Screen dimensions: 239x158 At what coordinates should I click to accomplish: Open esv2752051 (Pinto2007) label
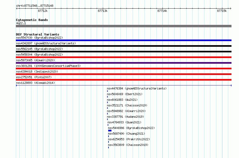click(x=34, y=77)
